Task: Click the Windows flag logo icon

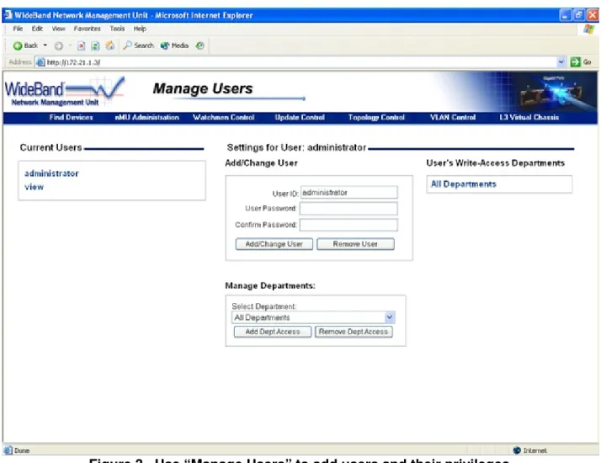Action: coord(588,29)
